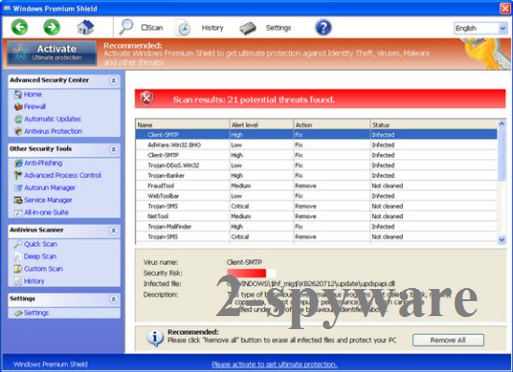513x372 pixels.
Task: Go to the home house icon
Action: point(86,27)
